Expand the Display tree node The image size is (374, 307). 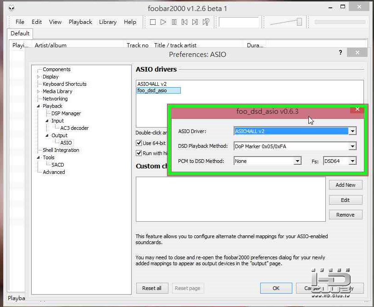tap(38, 77)
